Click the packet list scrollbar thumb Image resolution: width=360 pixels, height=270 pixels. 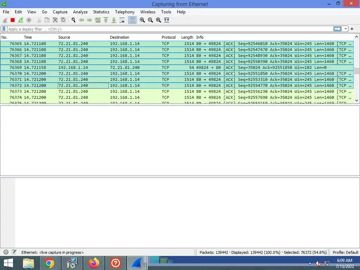click(356, 71)
